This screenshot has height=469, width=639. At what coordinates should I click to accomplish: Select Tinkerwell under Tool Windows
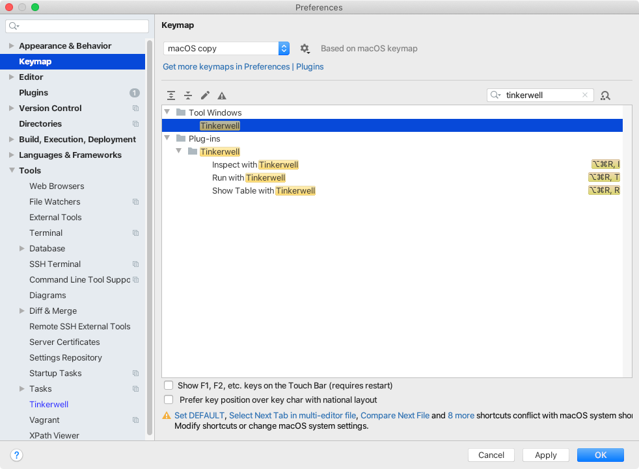(x=392, y=125)
